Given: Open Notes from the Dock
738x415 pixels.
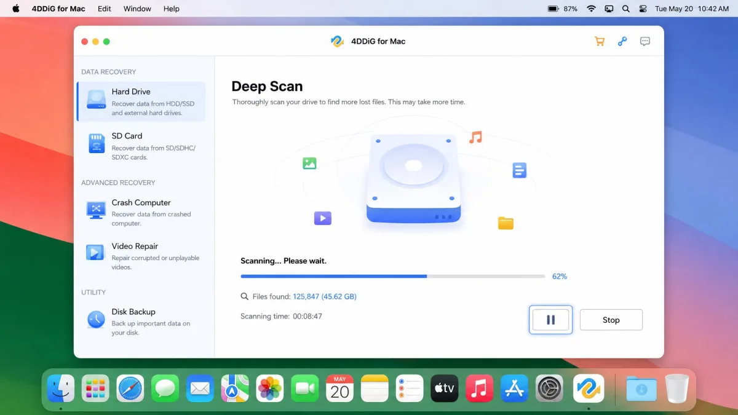Looking at the screenshot, I should [375, 389].
